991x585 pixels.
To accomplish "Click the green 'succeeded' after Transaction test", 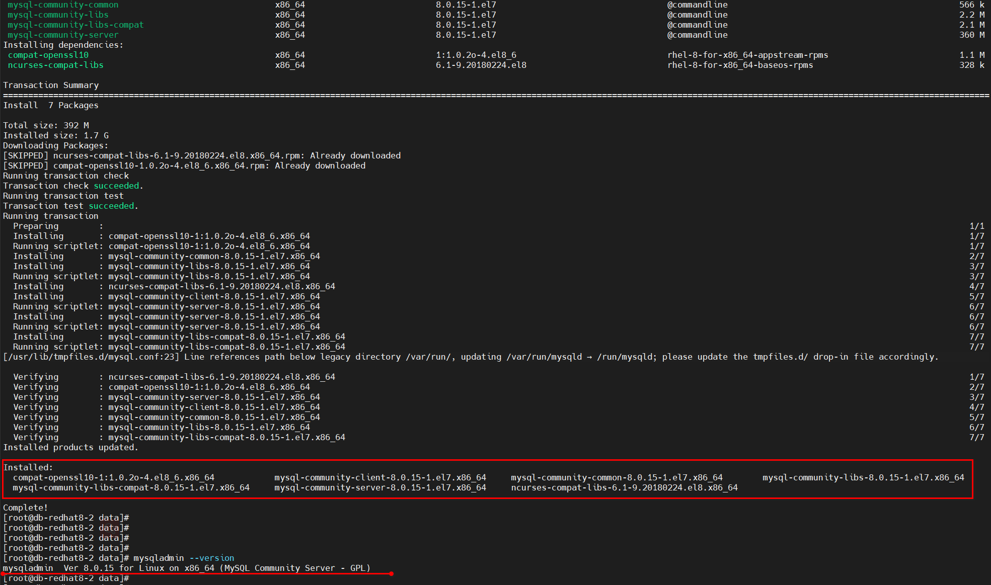I will tap(111, 206).
